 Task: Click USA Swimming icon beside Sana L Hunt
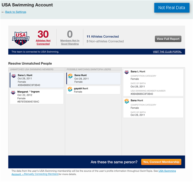click(13, 76)
